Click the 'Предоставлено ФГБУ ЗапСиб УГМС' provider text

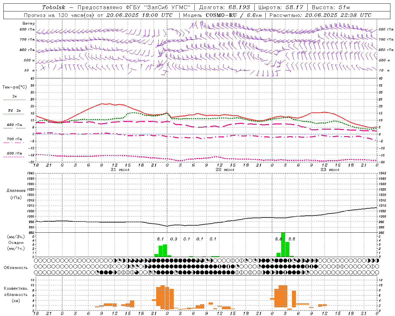[x=134, y=7]
